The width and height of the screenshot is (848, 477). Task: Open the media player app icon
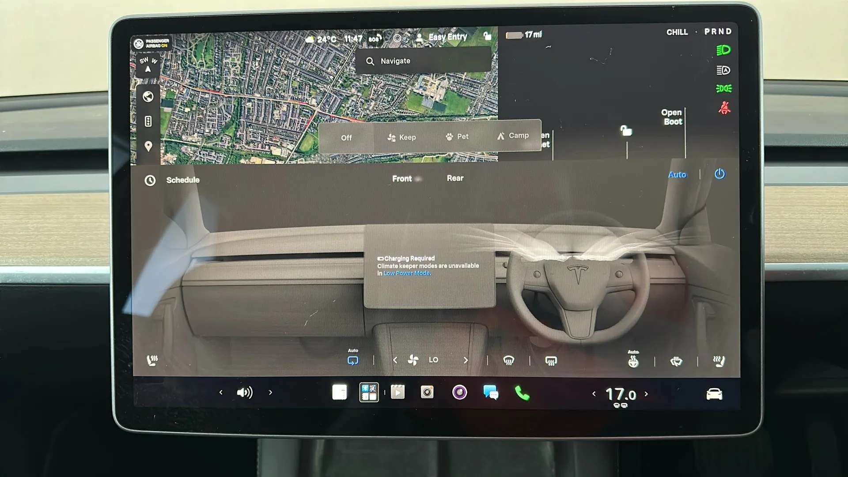(397, 392)
